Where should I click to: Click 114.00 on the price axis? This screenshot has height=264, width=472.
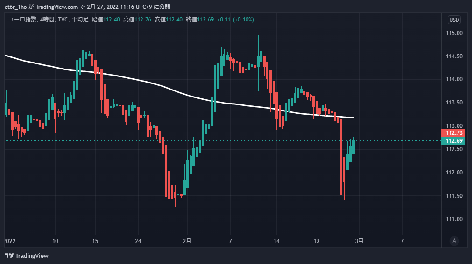454,79
